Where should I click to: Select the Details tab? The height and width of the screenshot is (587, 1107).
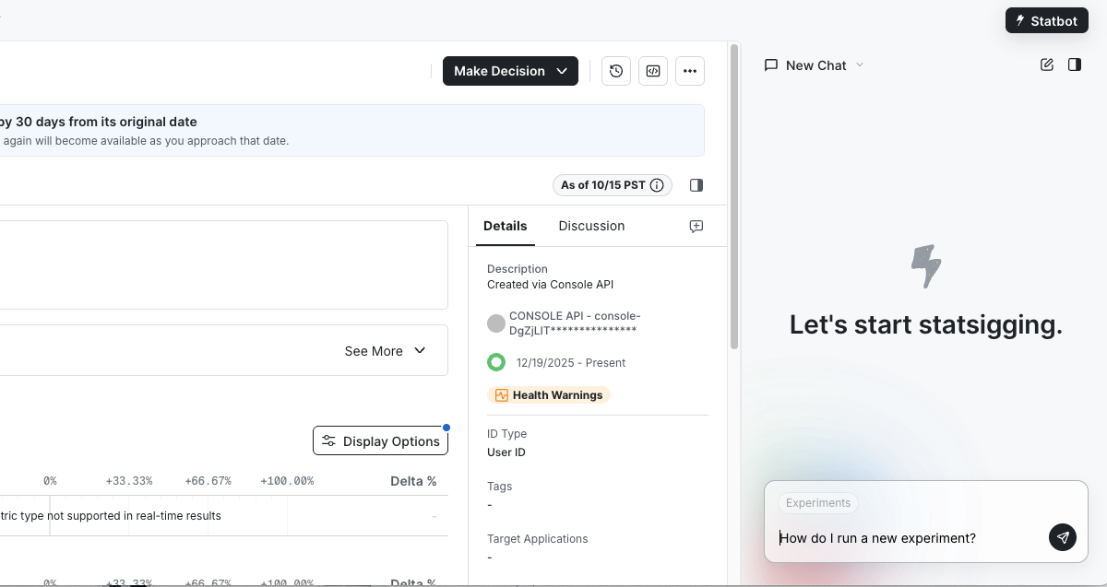coord(506,226)
